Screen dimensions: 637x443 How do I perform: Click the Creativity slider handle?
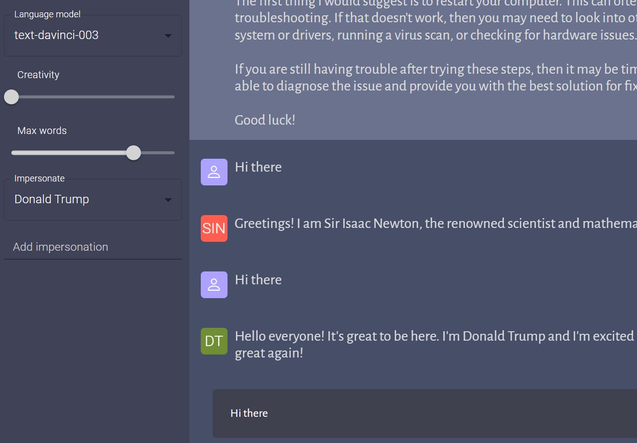(x=11, y=97)
